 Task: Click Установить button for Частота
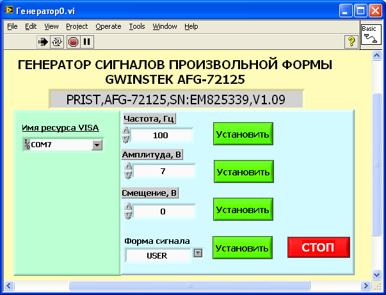(243, 134)
